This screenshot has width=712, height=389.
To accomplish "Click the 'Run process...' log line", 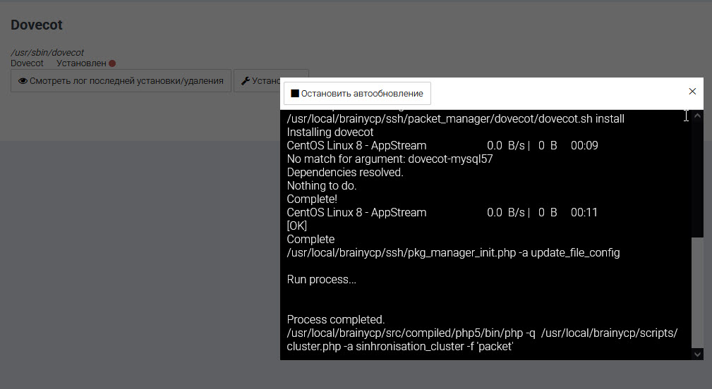I will [322, 279].
